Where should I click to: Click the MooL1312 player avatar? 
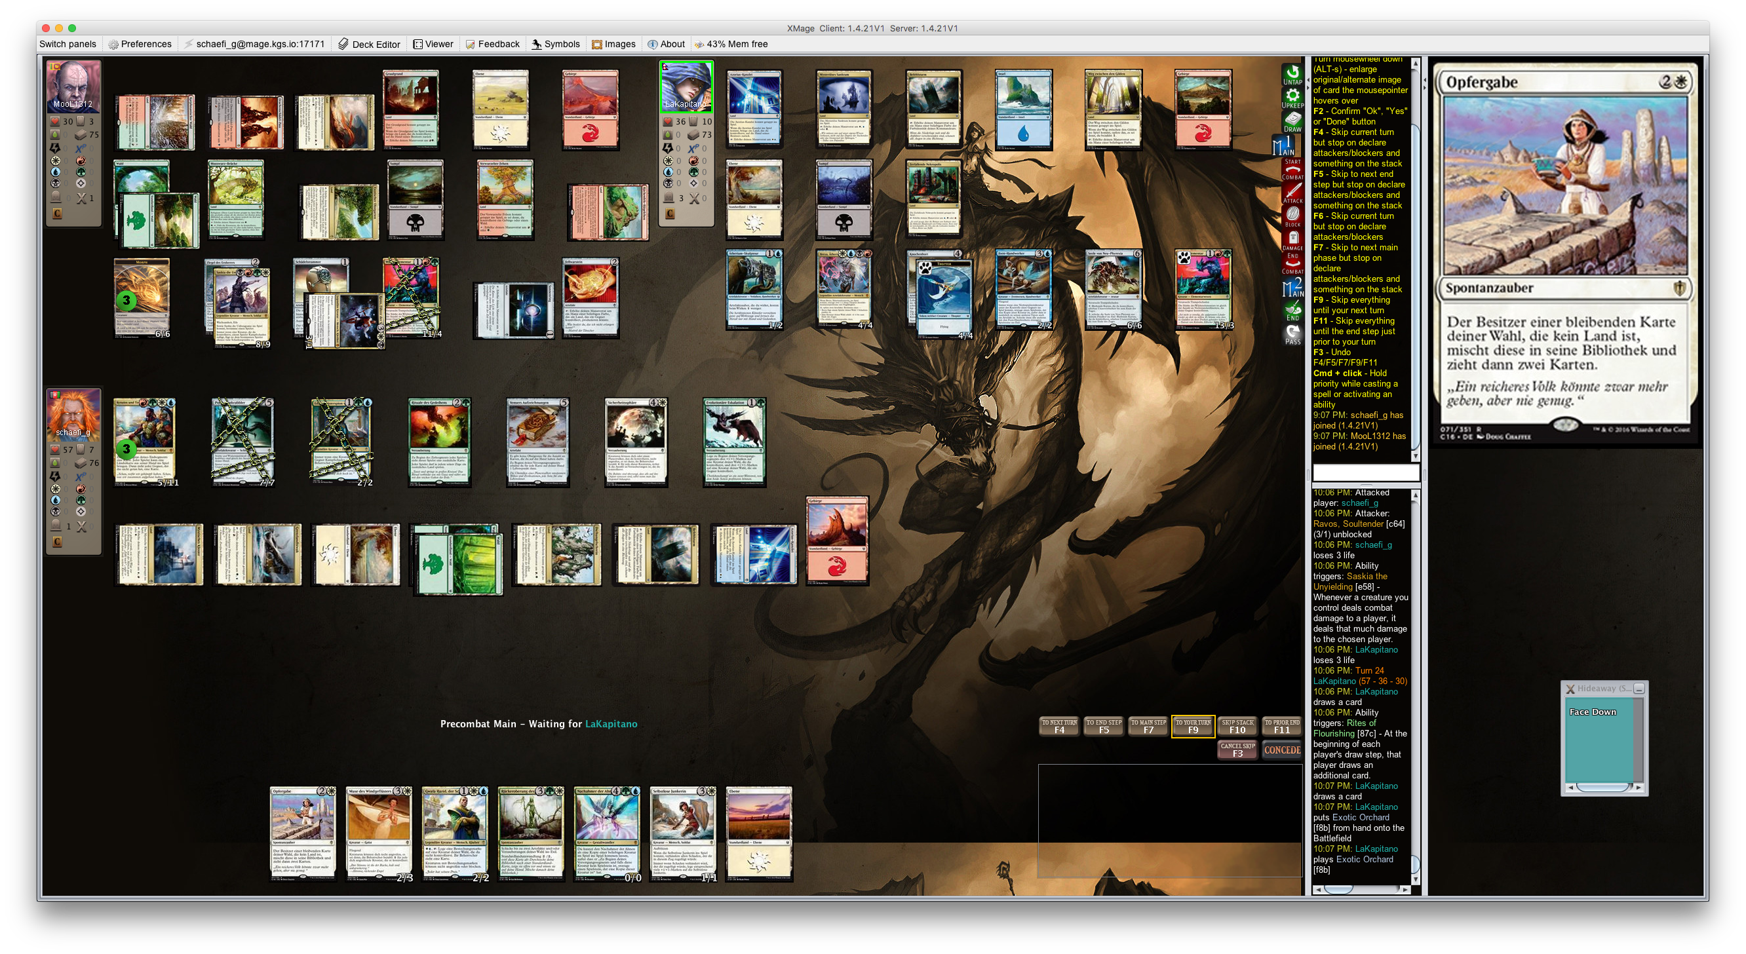(x=73, y=86)
